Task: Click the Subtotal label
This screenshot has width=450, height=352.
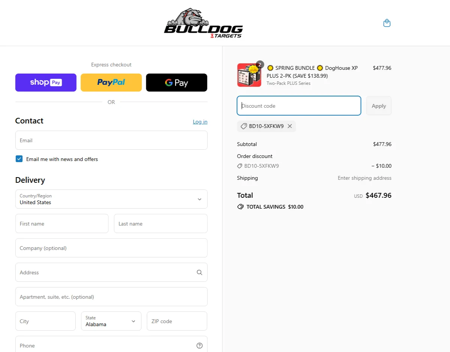Action: pos(247,144)
